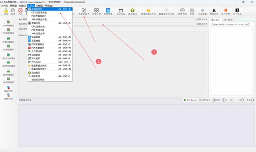Go to the next page (下一页) button

(x=239, y=100)
